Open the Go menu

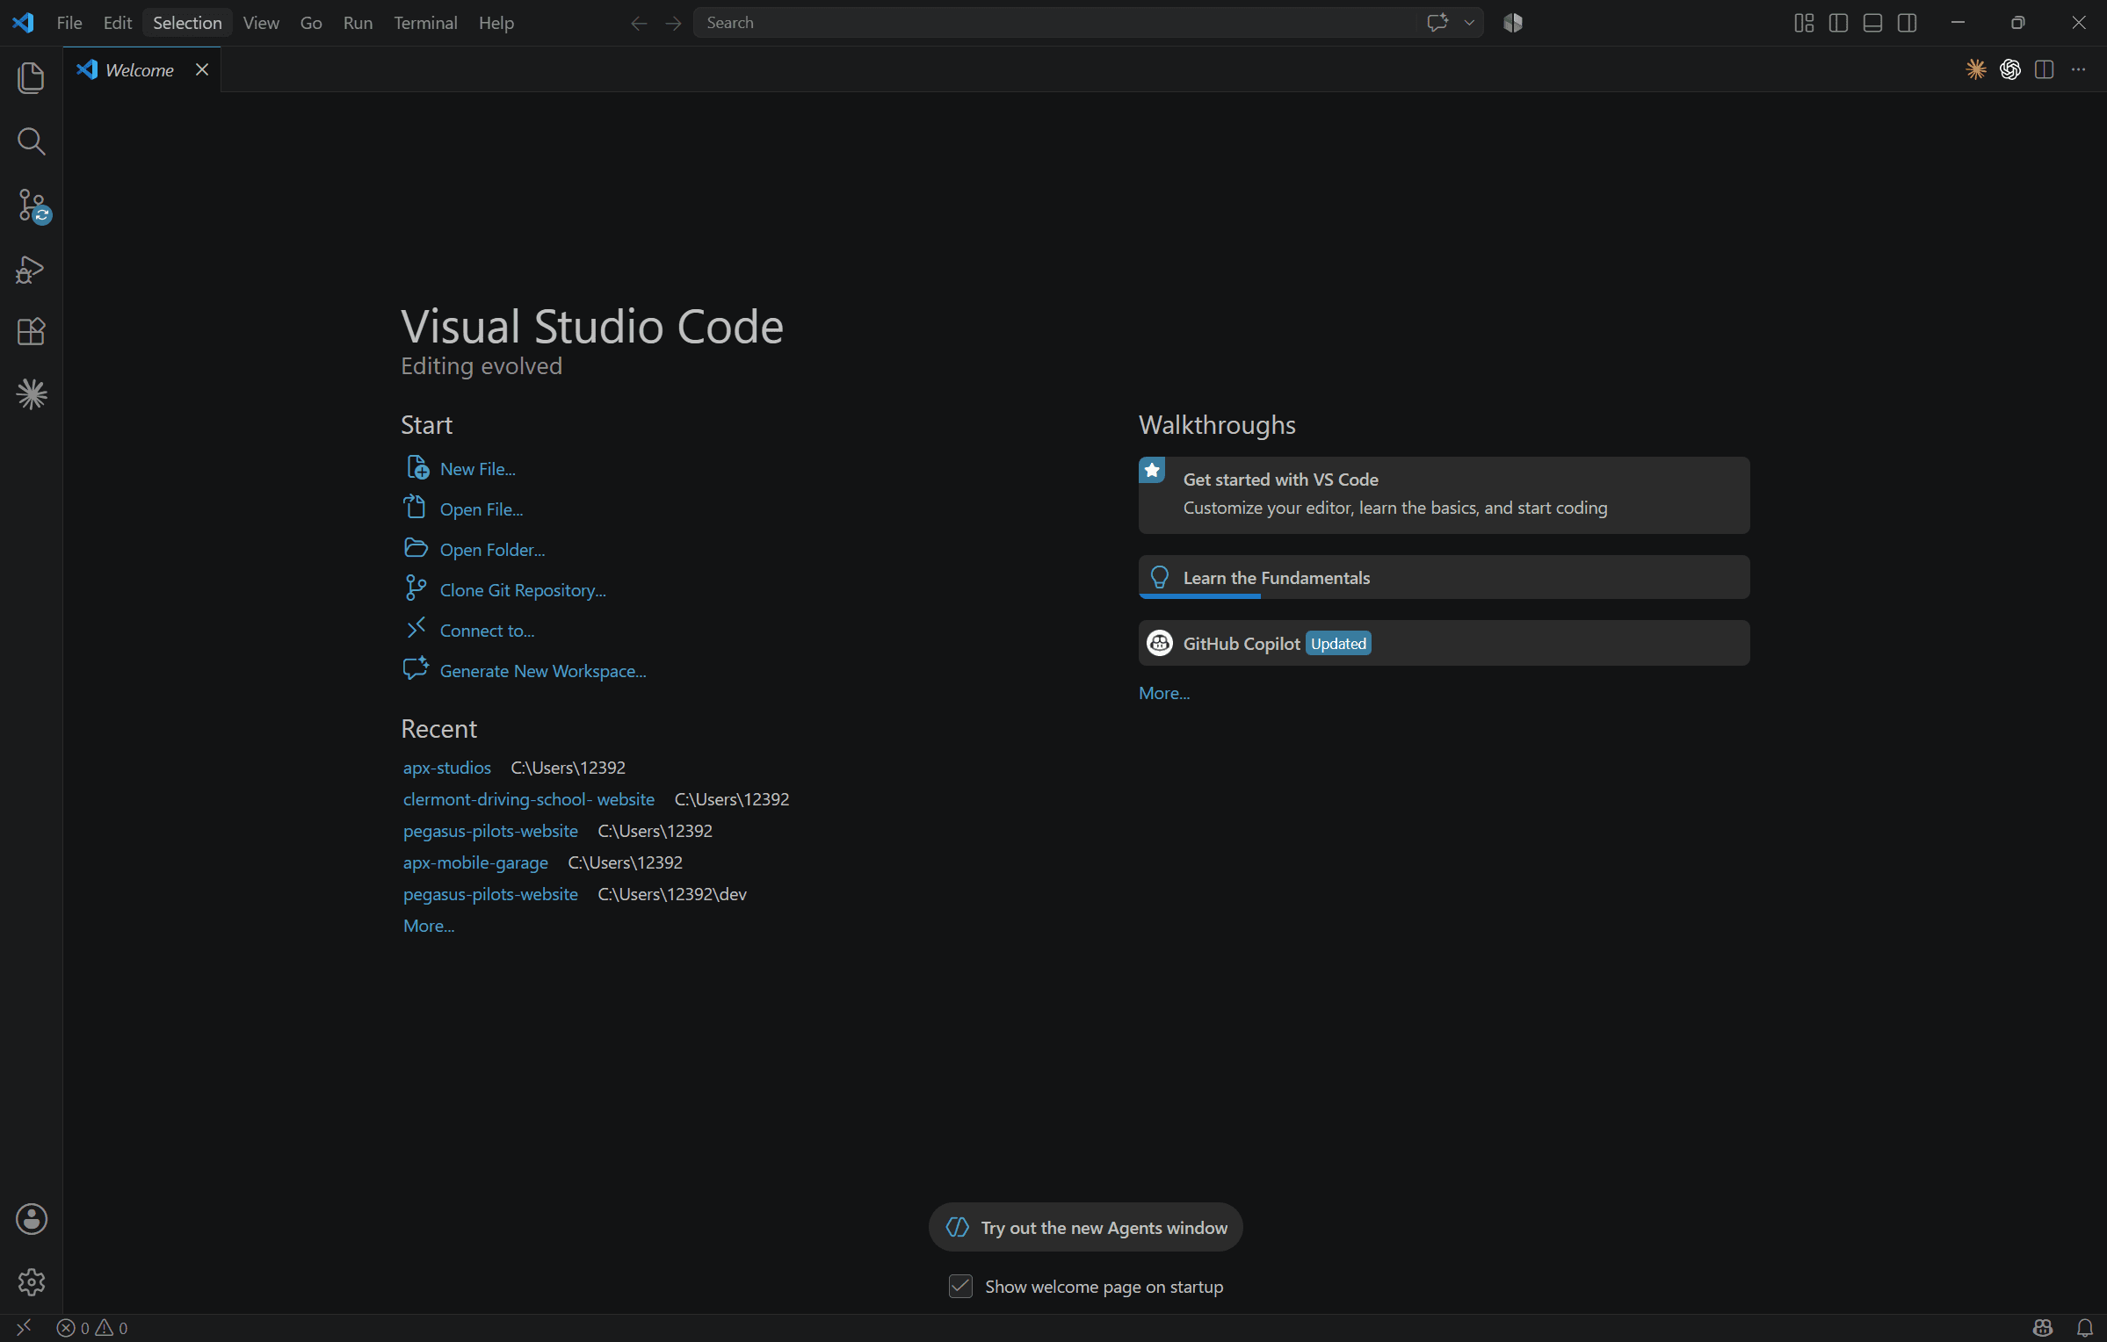point(311,23)
